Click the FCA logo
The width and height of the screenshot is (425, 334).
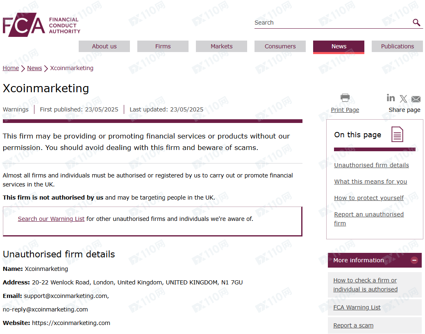(x=41, y=25)
